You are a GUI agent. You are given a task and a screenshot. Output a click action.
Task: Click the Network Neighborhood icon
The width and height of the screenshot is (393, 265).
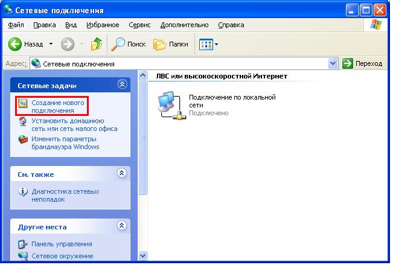click(23, 256)
